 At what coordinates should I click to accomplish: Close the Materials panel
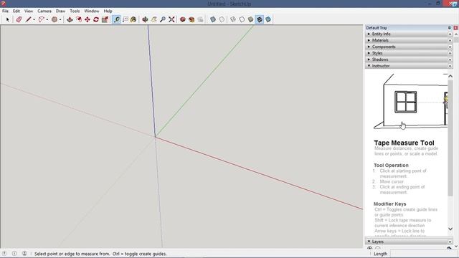click(x=450, y=40)
